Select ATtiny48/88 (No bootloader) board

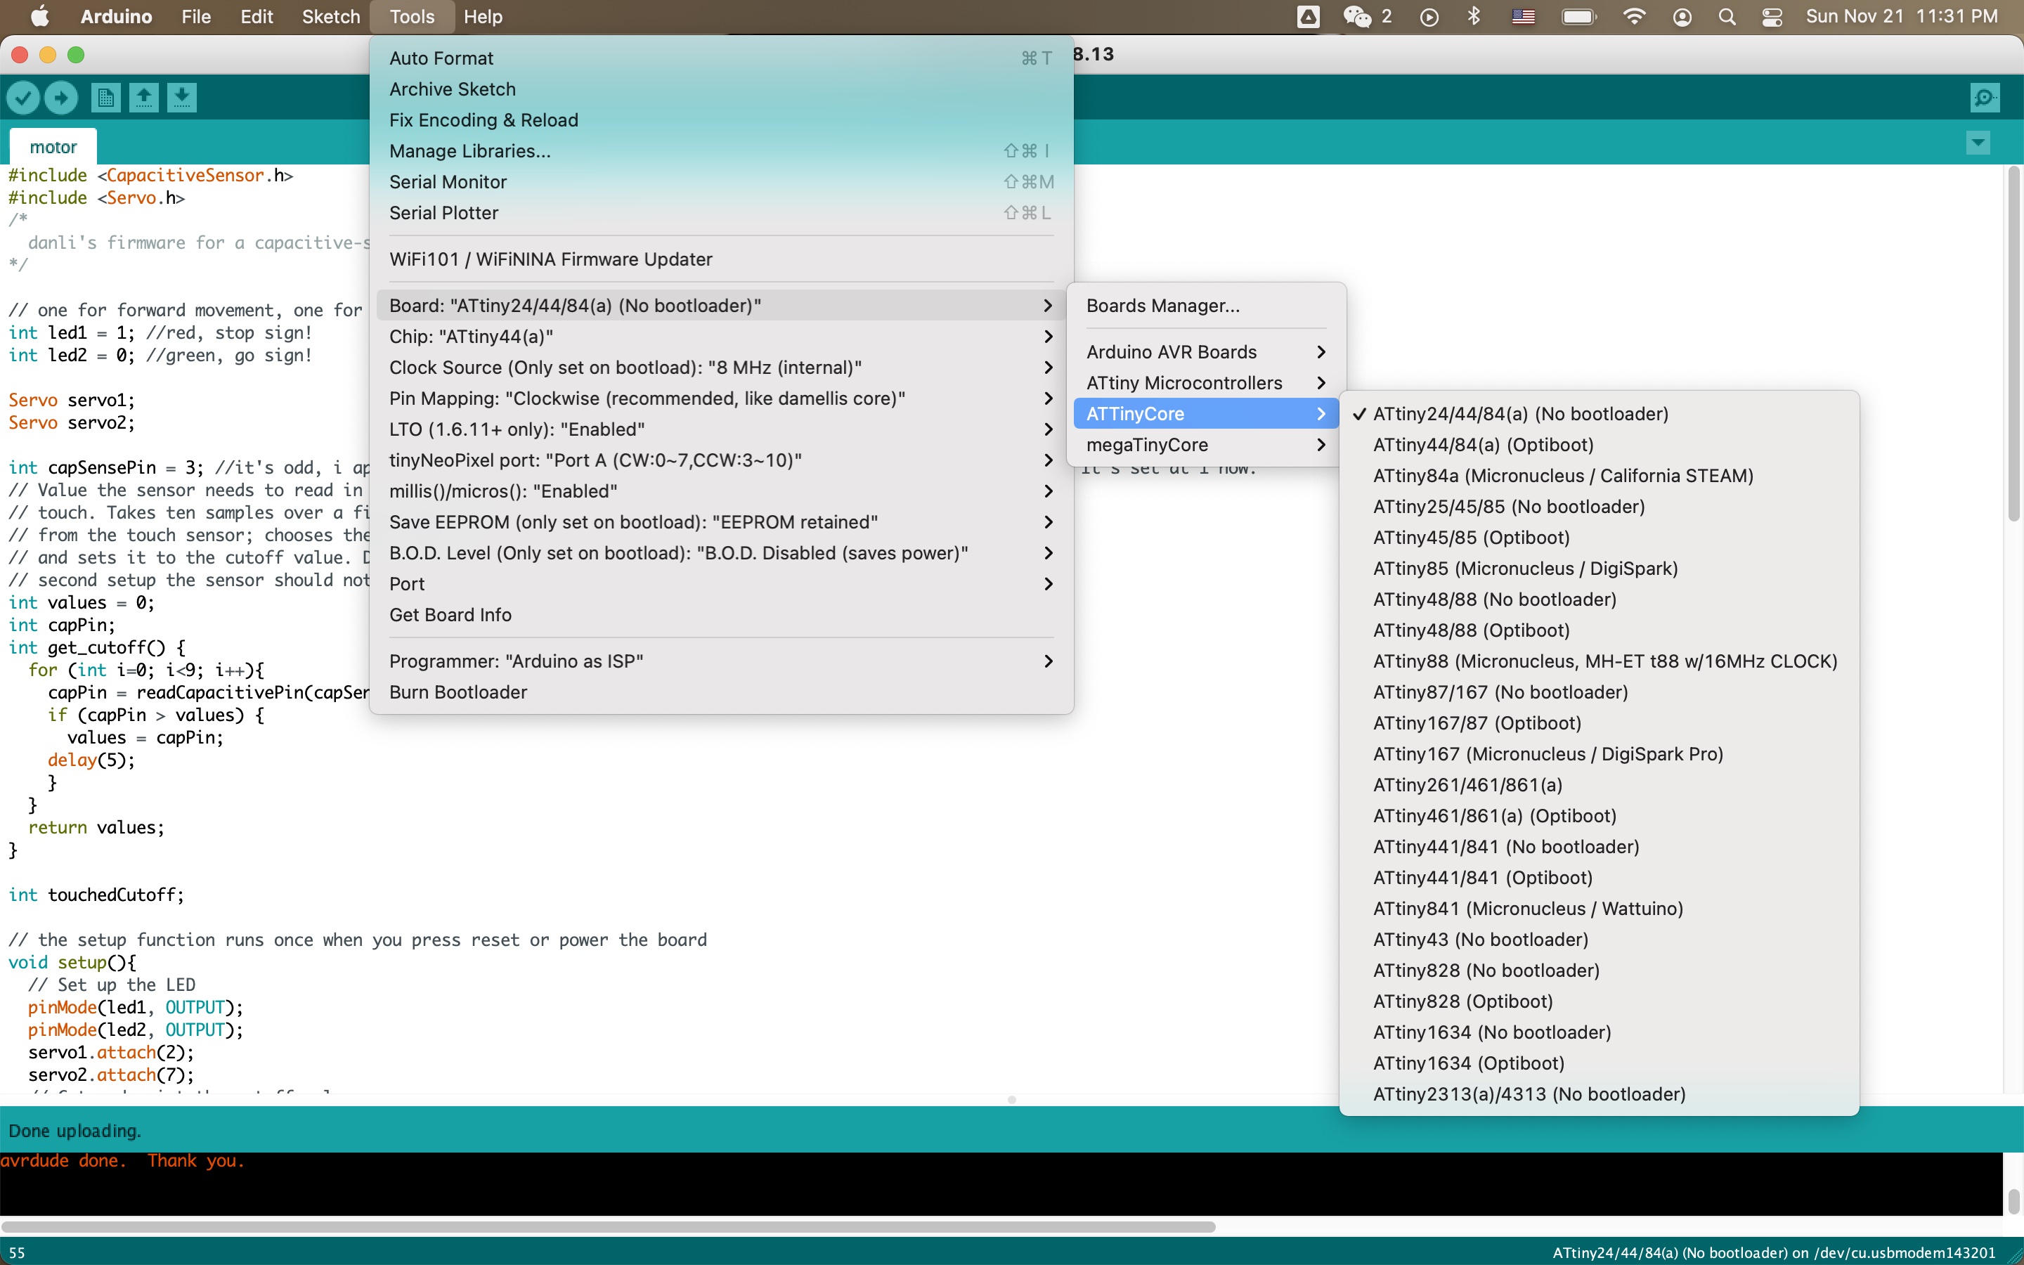coord(1598,600)
